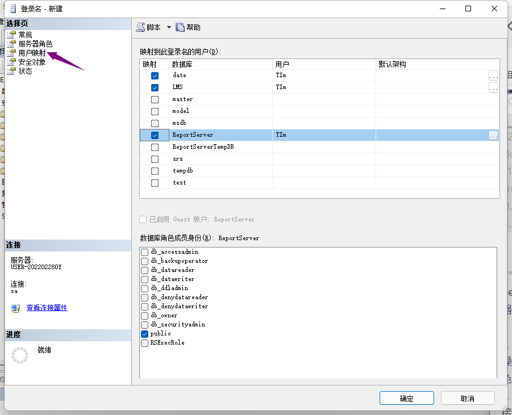Click the dialog title bar database icon
This screenshot has width=512, height=415.
tap(13, 9)
